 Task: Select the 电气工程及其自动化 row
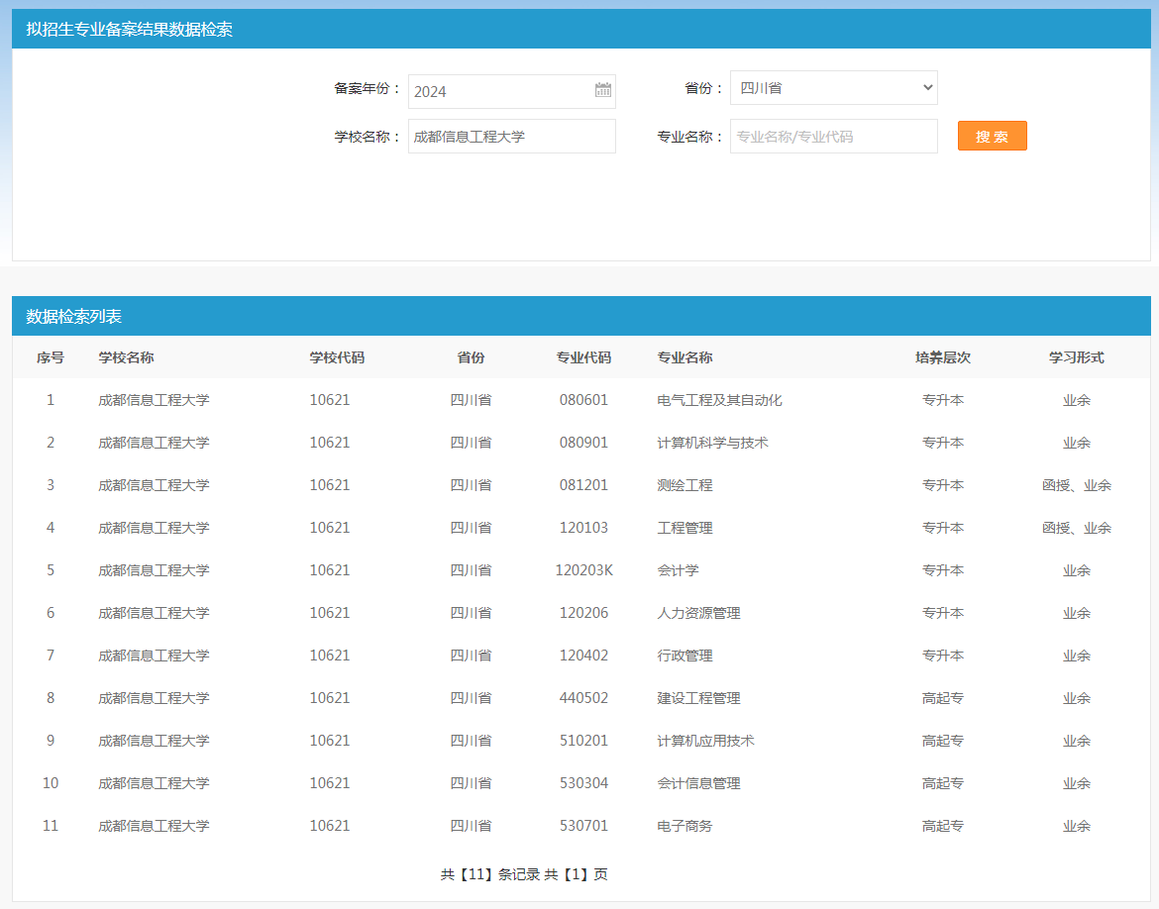coord(719,400)
